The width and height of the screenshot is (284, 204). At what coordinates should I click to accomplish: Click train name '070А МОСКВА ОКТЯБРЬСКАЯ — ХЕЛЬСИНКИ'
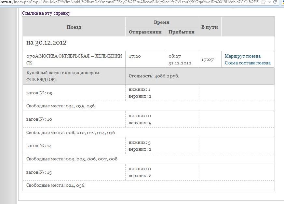[x=74, y=56]
